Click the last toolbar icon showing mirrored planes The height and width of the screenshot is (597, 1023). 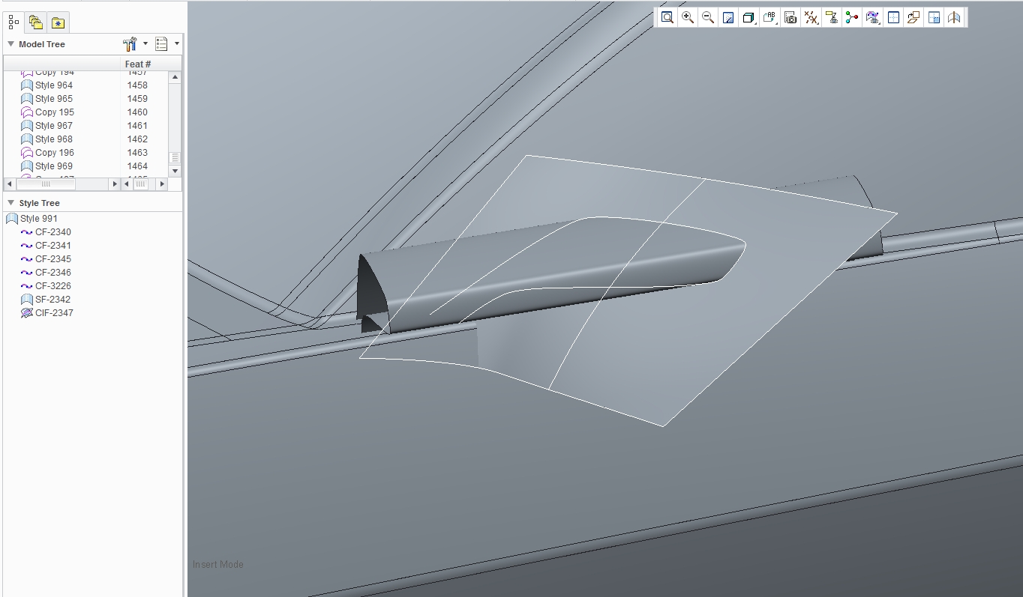954,17
